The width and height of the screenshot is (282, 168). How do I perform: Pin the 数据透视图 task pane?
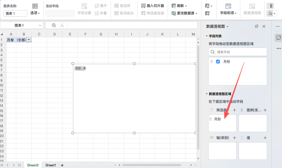(256, 26)
